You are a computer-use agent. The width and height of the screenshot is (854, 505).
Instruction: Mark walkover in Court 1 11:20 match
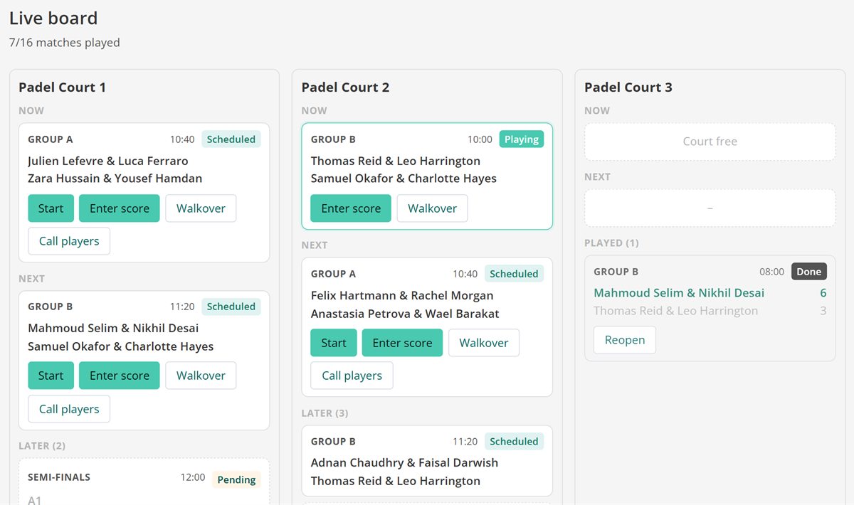coord(201,376)
